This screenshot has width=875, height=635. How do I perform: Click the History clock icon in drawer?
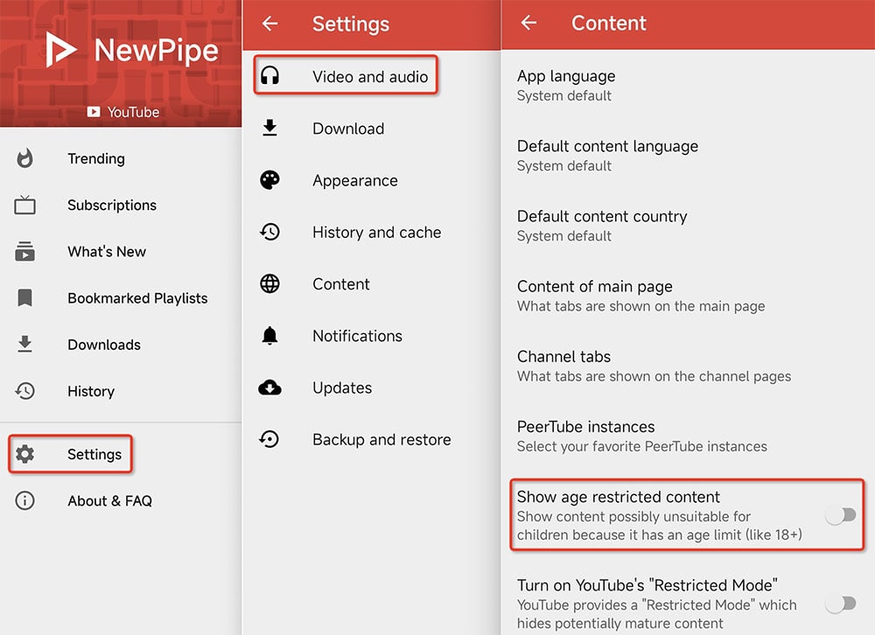point(24,391)
